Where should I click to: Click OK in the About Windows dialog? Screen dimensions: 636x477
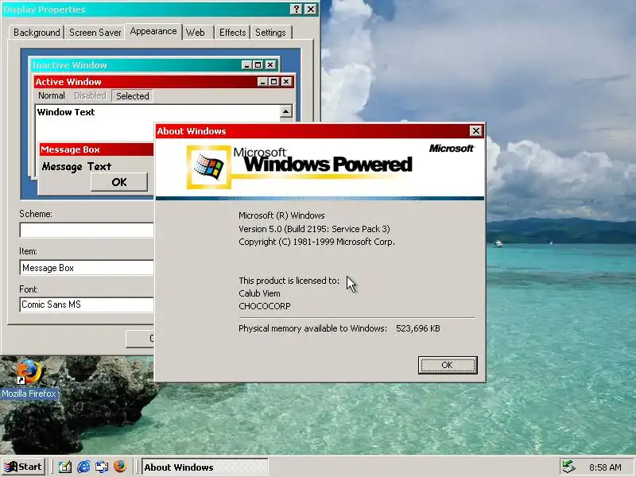[x=448, y=365]
